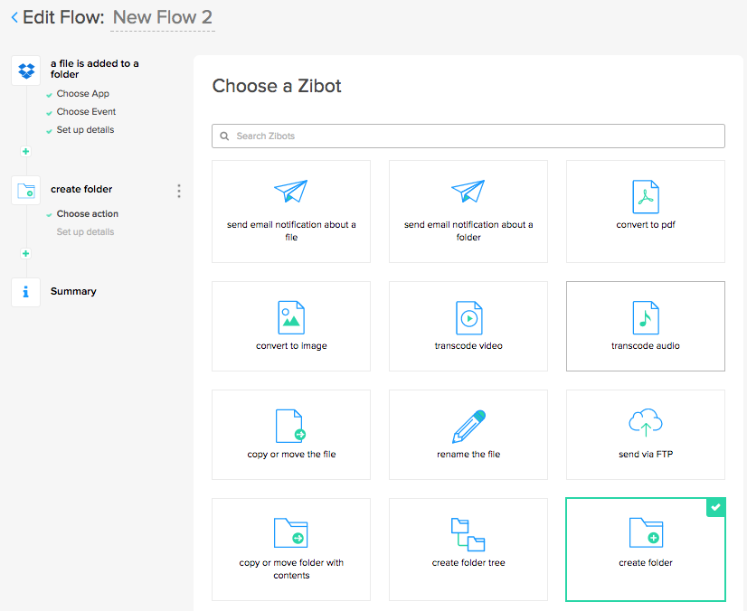The width and height of the screenshot is (747, 611).
Task: Click the Search Zibots field
Action: 468,136
